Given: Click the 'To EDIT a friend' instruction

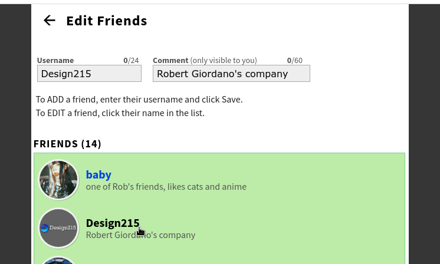Looking at the screenshot, I should (x=120, y=113).
